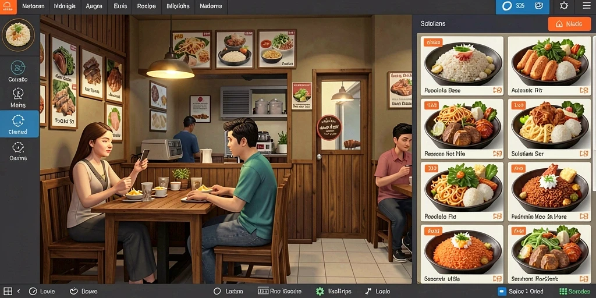Click the Larinn item in the bottom bar
Viewport: 596px width, 298px height.
(228, 292)
